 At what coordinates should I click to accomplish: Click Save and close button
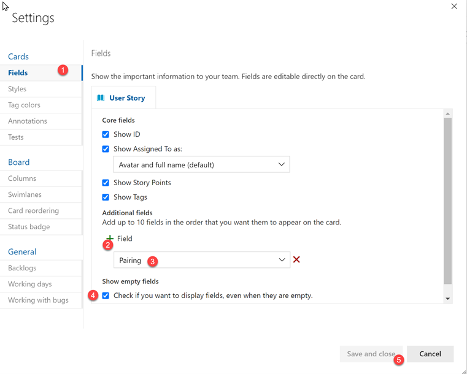(x=371, y=354)
